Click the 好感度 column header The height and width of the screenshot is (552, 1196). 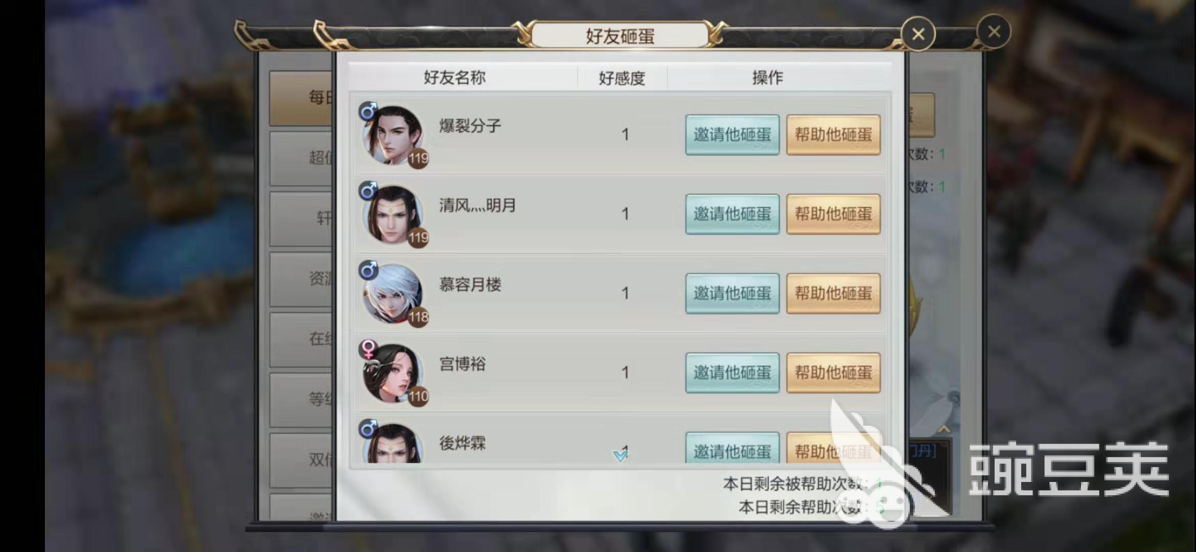(x=622, y=78)
